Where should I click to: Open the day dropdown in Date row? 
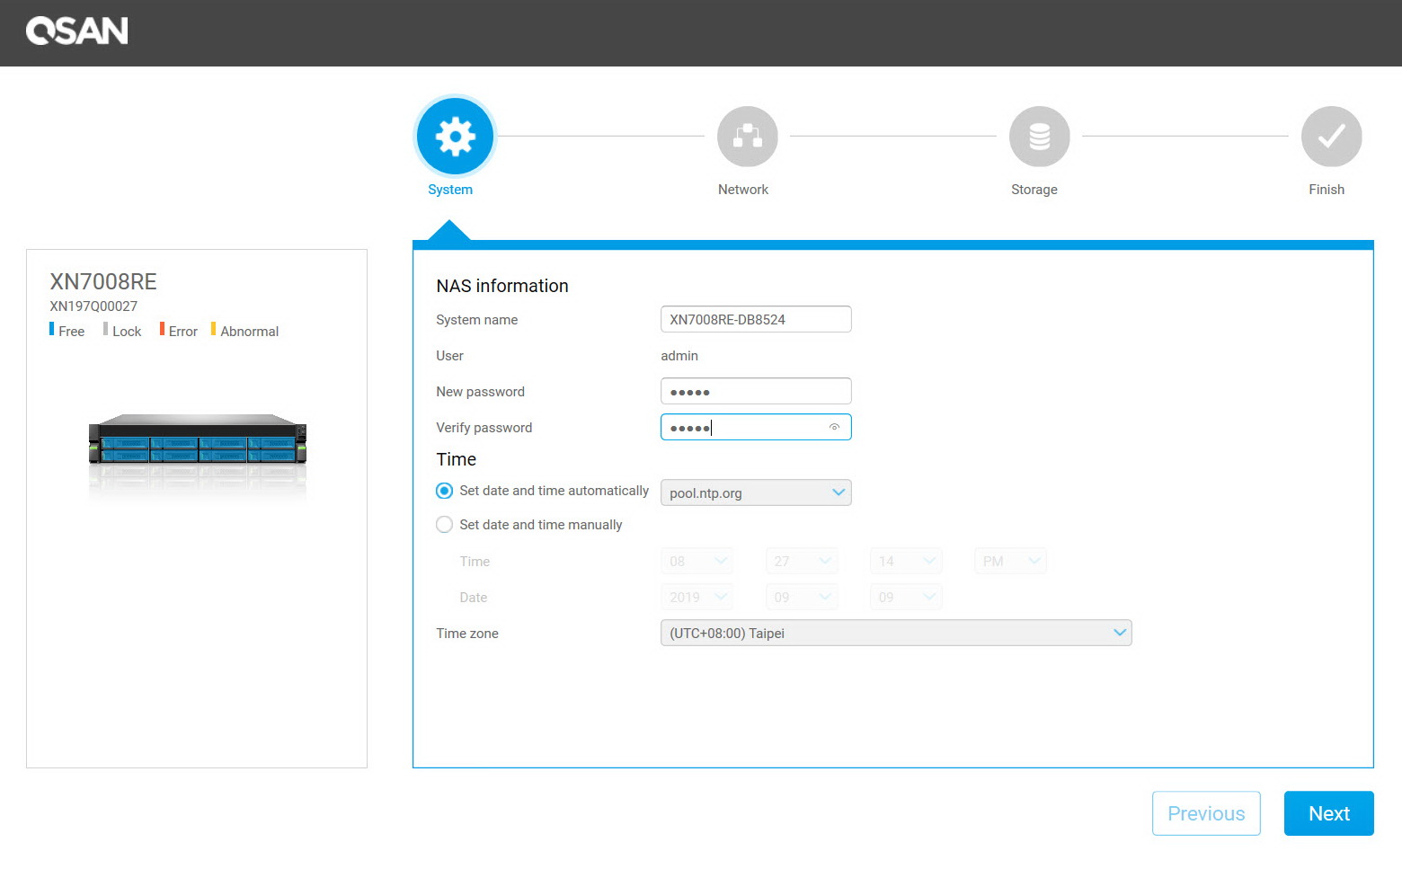(906, 597)
